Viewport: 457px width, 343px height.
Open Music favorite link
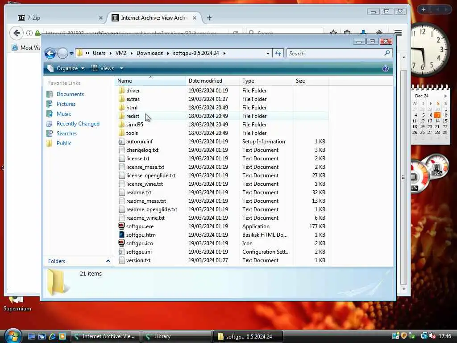click(63, 114)
